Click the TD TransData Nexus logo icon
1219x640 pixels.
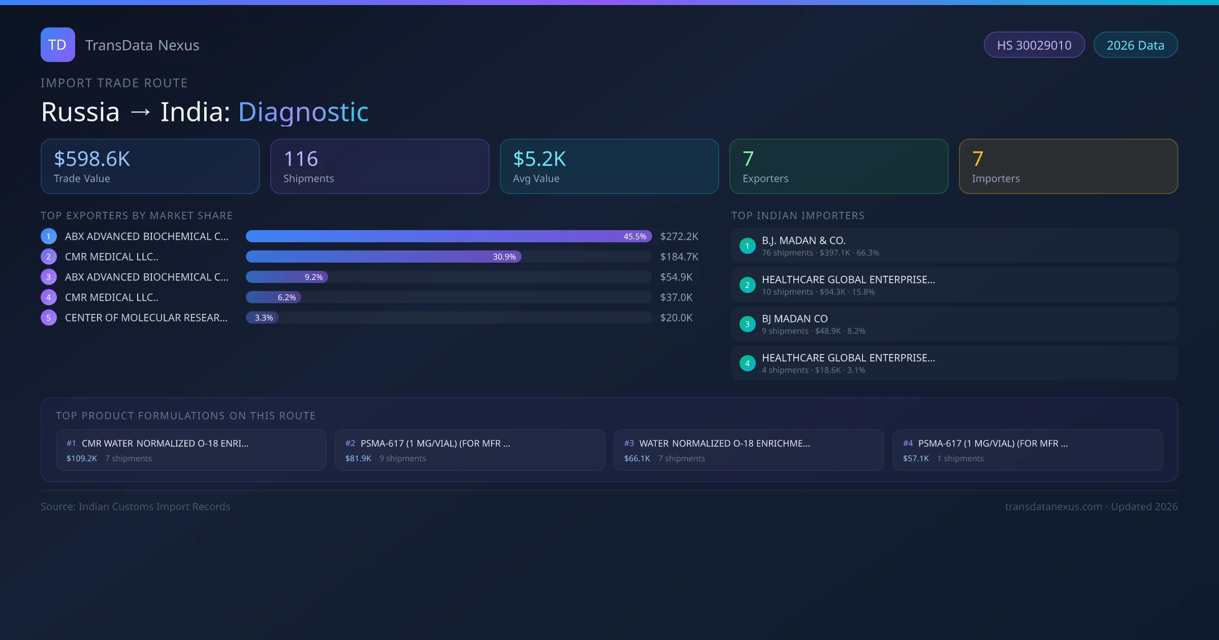click(57, 45)
